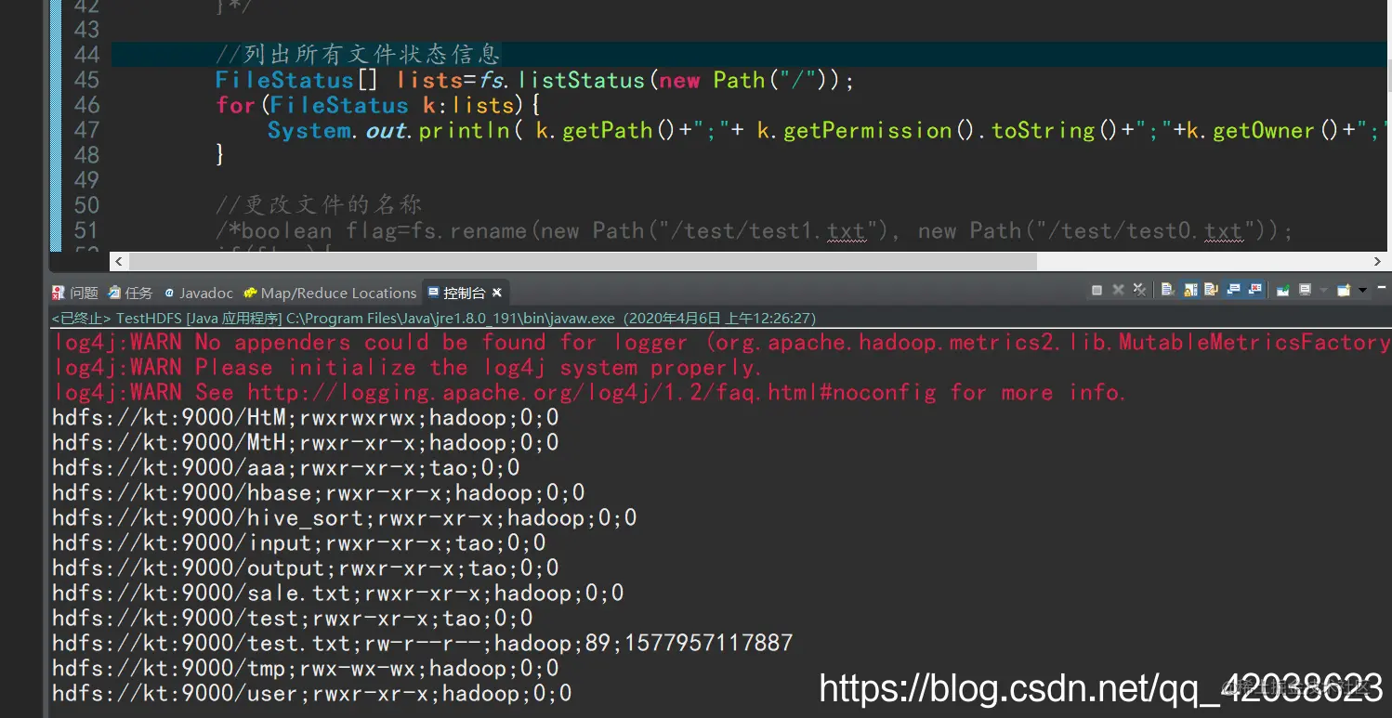The height and width of the screenshot is (718, 1392).
Task: Click left arrow of editor horizontal scrollbar
Action: (118, 262)
